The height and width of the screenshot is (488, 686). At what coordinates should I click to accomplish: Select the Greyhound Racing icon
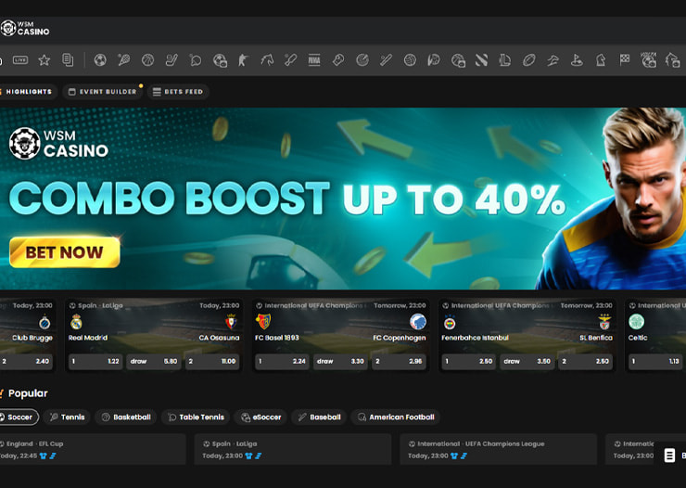click(553, 60)
